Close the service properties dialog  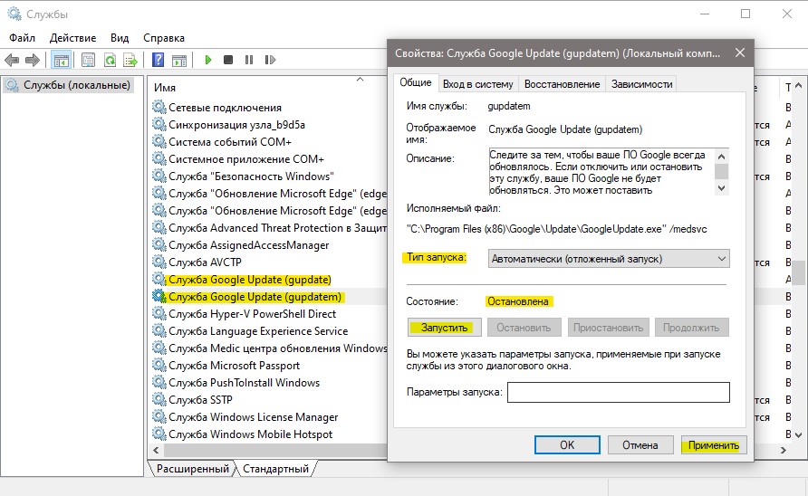pos(740,52)
